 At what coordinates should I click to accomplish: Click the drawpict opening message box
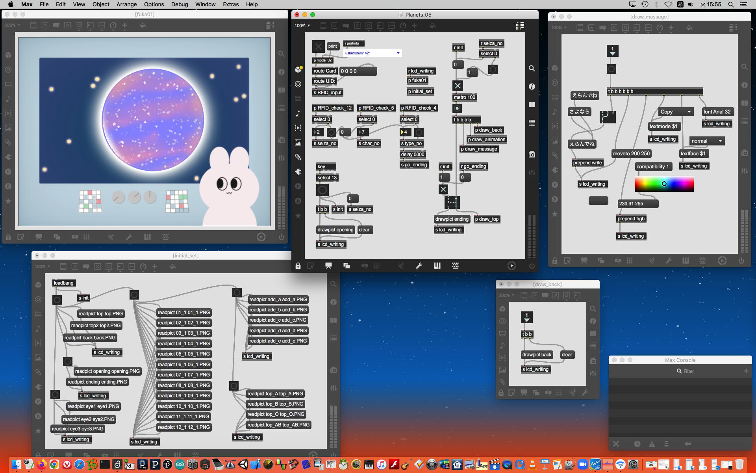pos(335,230)
